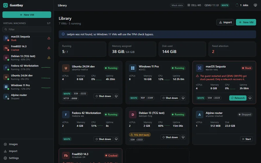Click Fedora 42 Workstation card icon
The height and width of the screenshot is (163, 261).
(x=66, y=114)
